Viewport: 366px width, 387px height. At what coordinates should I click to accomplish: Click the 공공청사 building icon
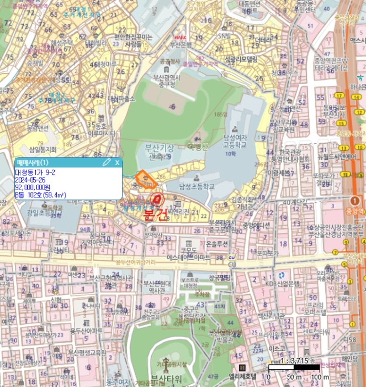167,69
